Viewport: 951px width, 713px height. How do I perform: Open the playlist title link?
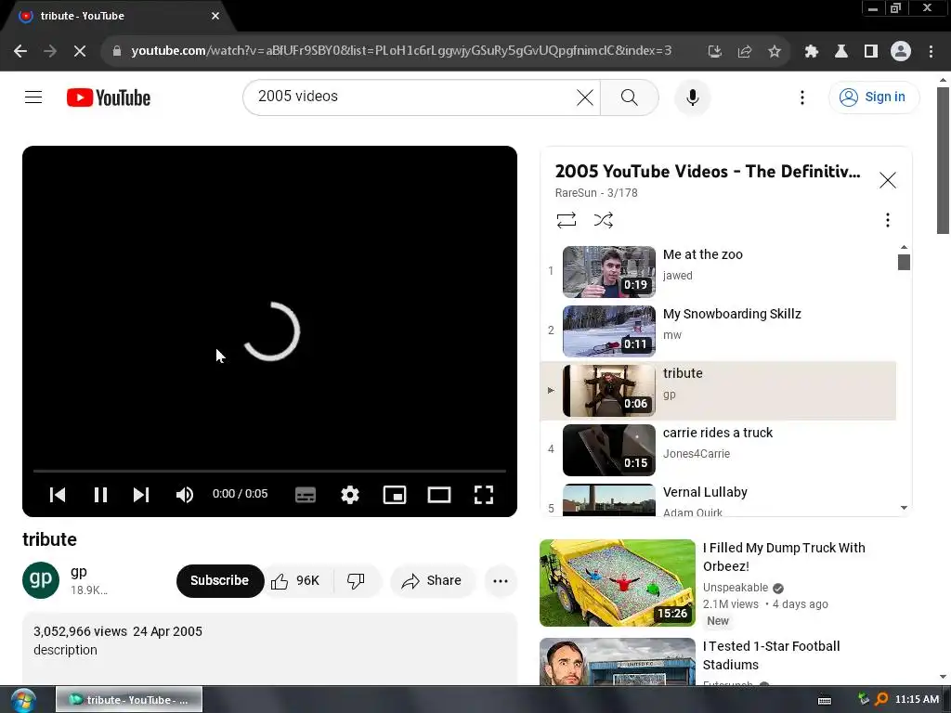pos(707,172)
